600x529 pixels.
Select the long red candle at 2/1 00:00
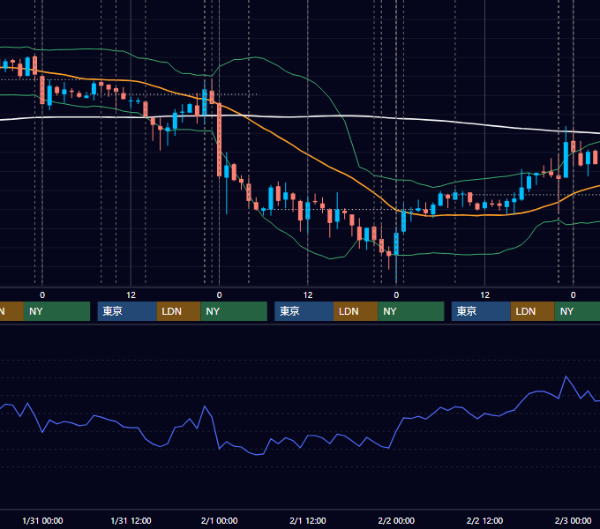(219, 139)
